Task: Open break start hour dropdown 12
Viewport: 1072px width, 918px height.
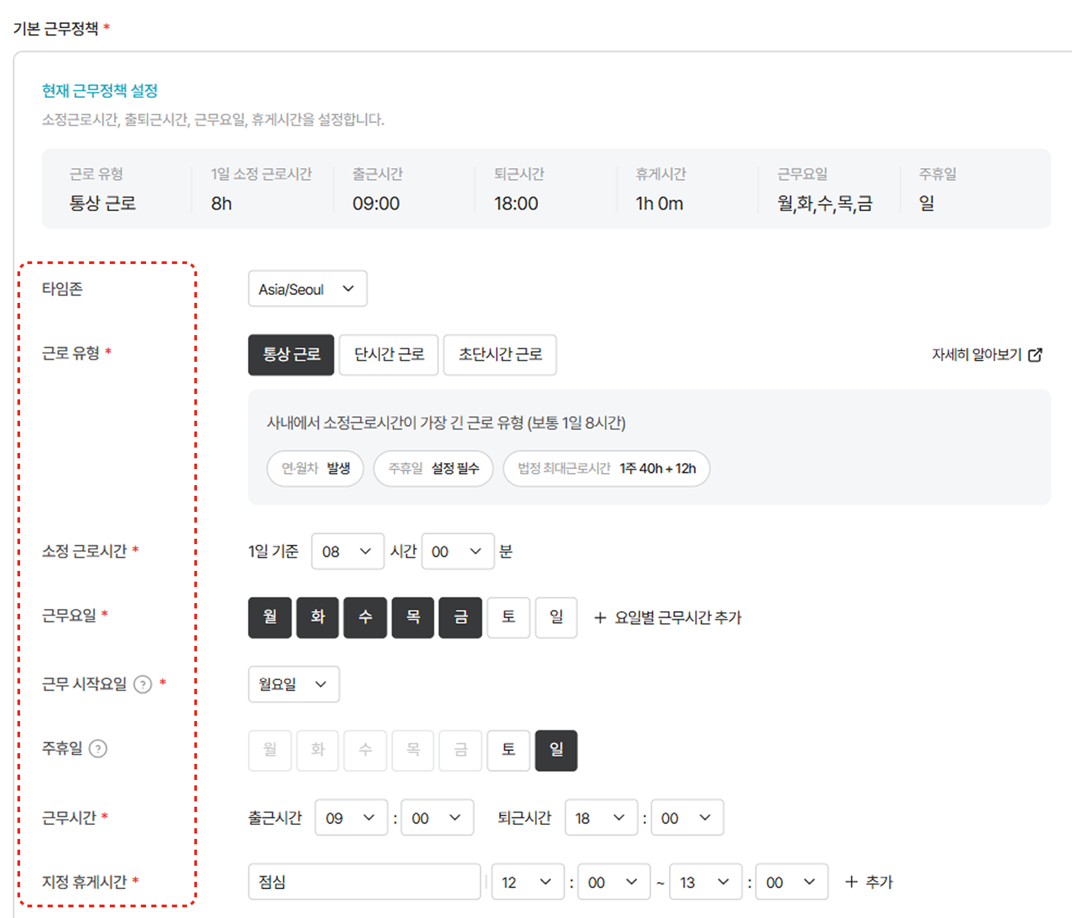Action: tap(528, 882)
